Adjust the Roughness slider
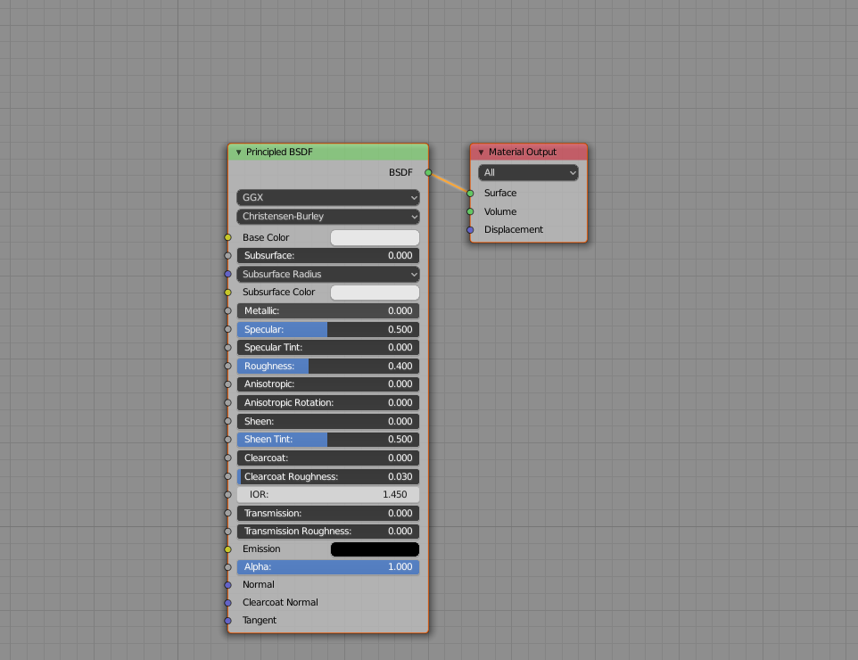The height and width of the screenshot is (660, 858). 328,366
